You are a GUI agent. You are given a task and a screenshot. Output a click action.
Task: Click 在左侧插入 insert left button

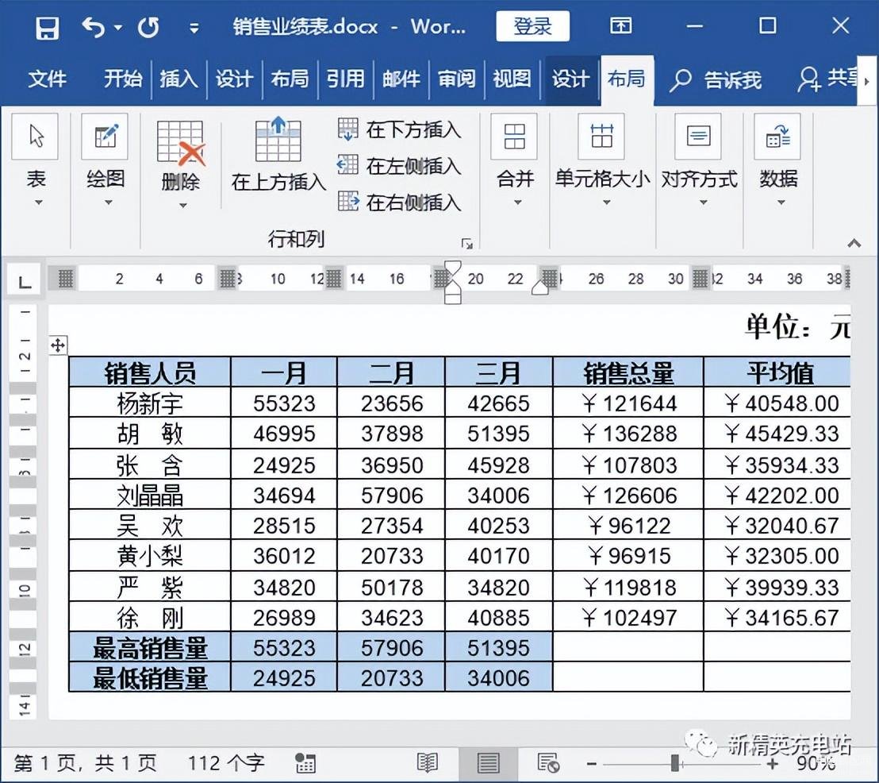click(x=400, y=166)
